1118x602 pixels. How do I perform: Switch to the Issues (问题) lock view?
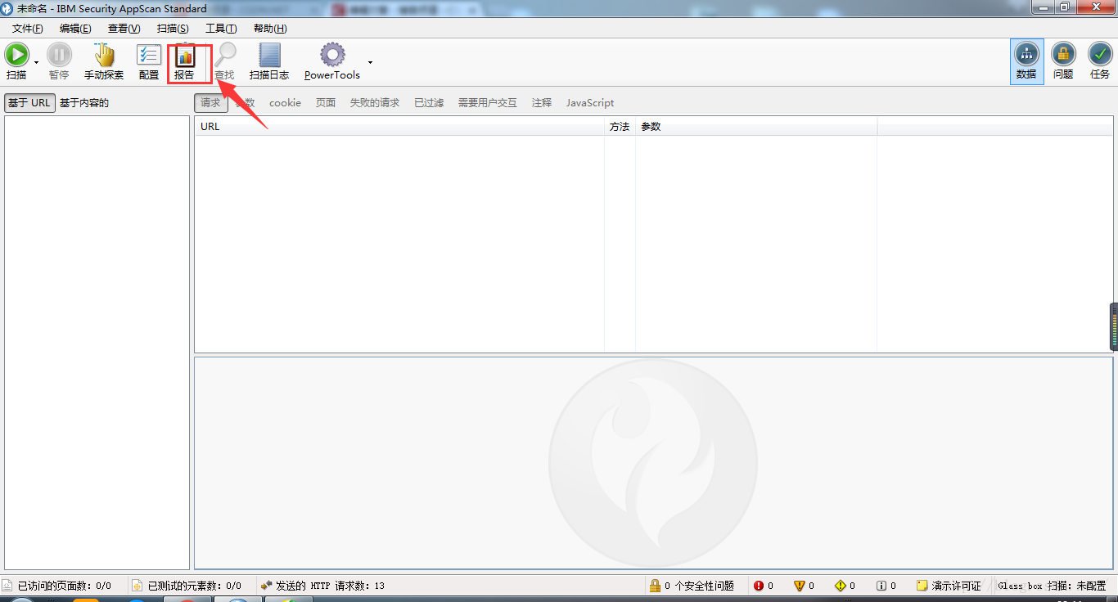click(x=1063, y=61)
